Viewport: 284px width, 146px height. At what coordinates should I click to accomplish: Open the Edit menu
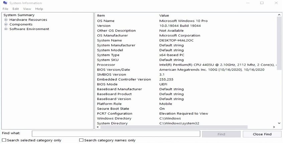[16, 9]
